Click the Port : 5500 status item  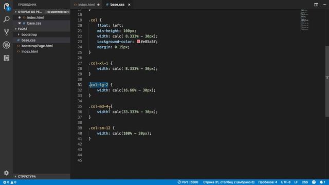tap(188, 182)
